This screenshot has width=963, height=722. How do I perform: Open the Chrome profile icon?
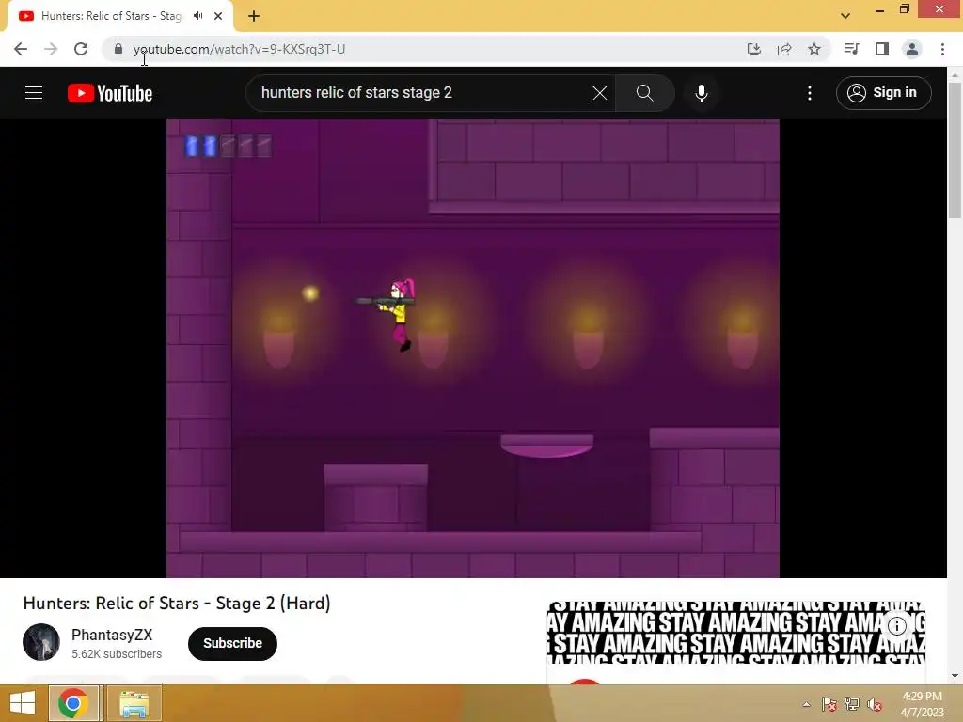tap(912, 49)
